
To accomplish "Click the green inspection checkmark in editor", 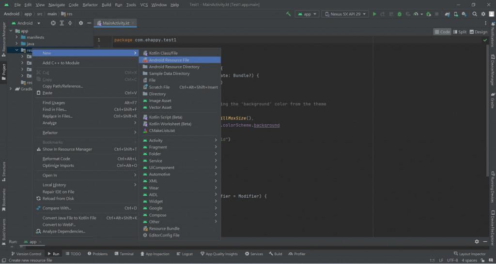I will pyautogui.click(x=485, y=40).
